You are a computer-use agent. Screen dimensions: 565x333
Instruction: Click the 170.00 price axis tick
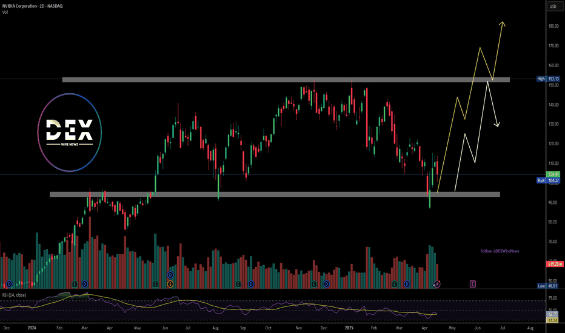553,46
